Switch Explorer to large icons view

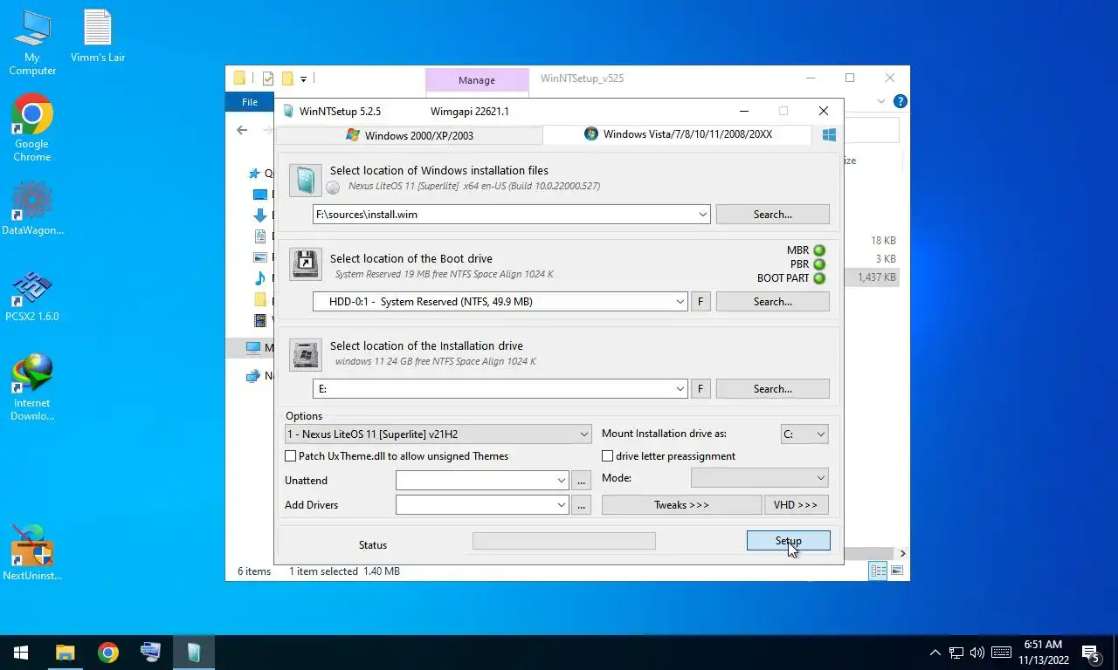897,571
